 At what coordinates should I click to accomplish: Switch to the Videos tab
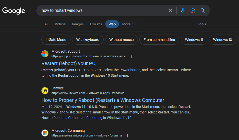(x=60, y=24)
